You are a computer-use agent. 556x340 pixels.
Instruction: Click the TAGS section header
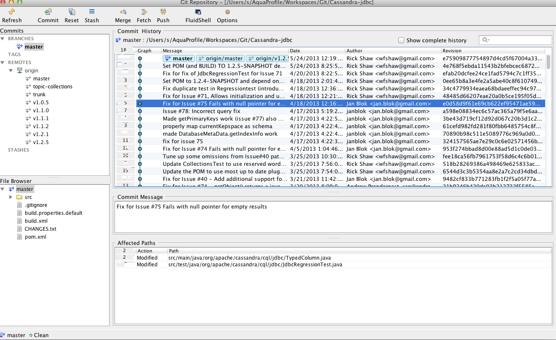click(x=14, y=54)
